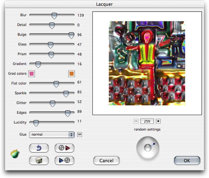Click the load preset disc button

pos(64,148)
